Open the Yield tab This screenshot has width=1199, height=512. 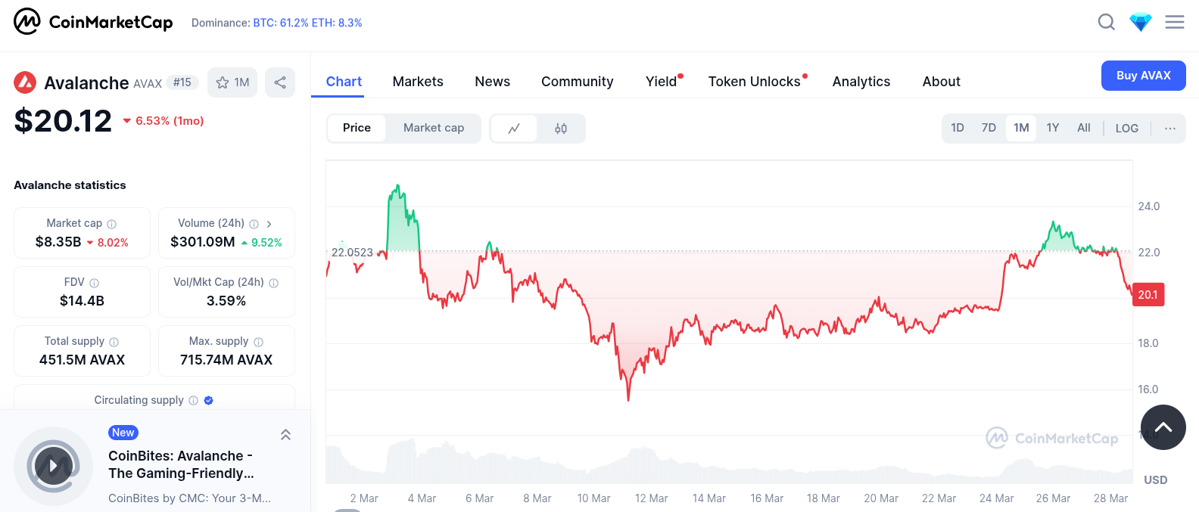point(662,82)
